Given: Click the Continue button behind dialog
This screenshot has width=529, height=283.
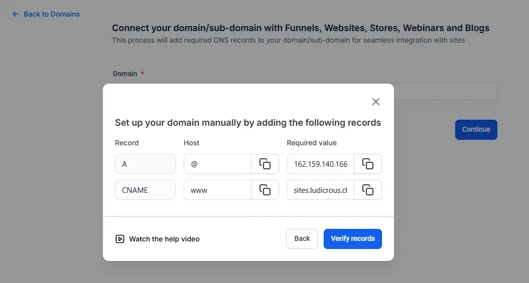Looking at the screenshot, I should tap(476, 130).
